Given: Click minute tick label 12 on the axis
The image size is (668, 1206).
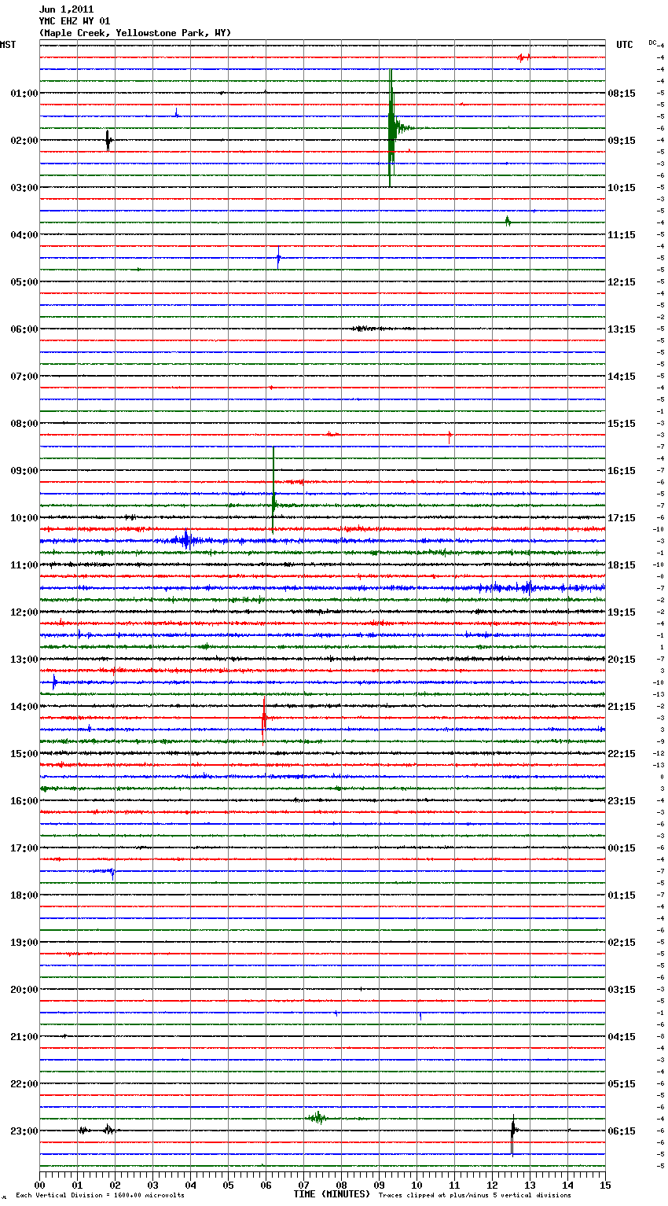Looking at the screenshot, I should pyautogui.click(x=492, y=1185).
